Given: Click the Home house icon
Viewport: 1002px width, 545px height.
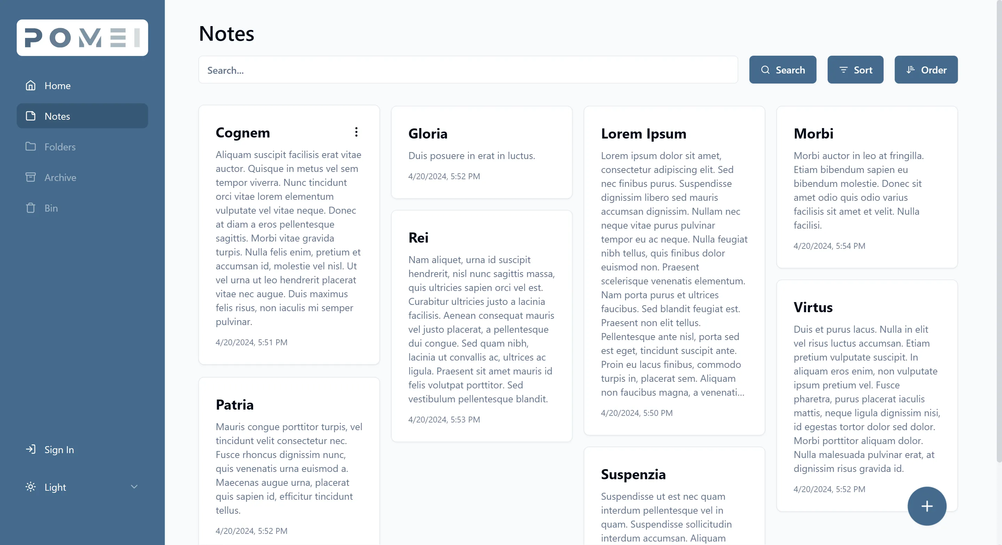Looking at the screenshot, I should pos(30,85).
